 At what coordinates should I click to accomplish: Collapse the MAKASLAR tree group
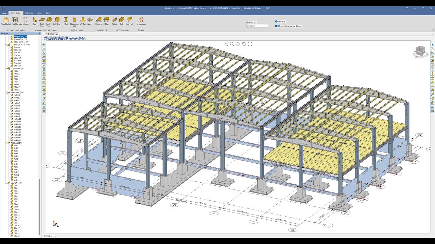pos(5,92)
